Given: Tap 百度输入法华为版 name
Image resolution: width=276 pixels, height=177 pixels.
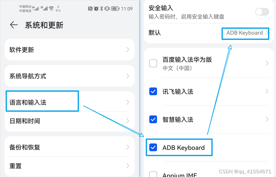Looking at the screenshot, I should tap(187, 60).
